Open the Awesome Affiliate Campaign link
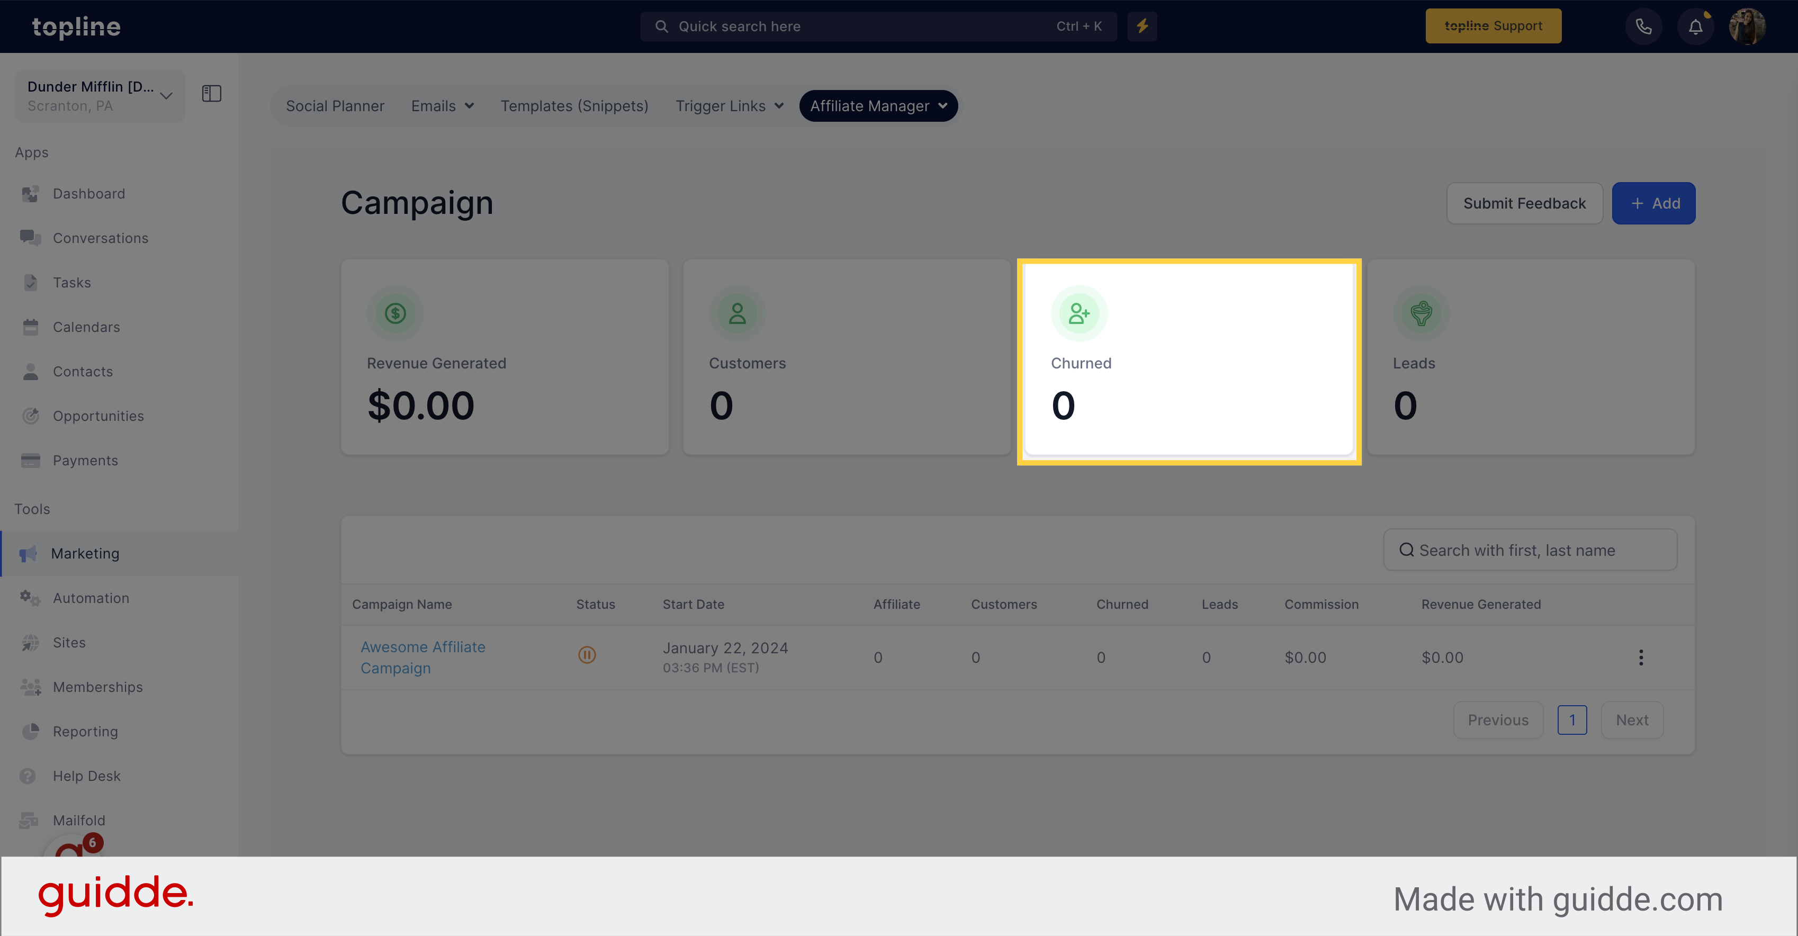Image resolution: width=1798 pixels, height=936 pixels. click(x=423, y=658)
